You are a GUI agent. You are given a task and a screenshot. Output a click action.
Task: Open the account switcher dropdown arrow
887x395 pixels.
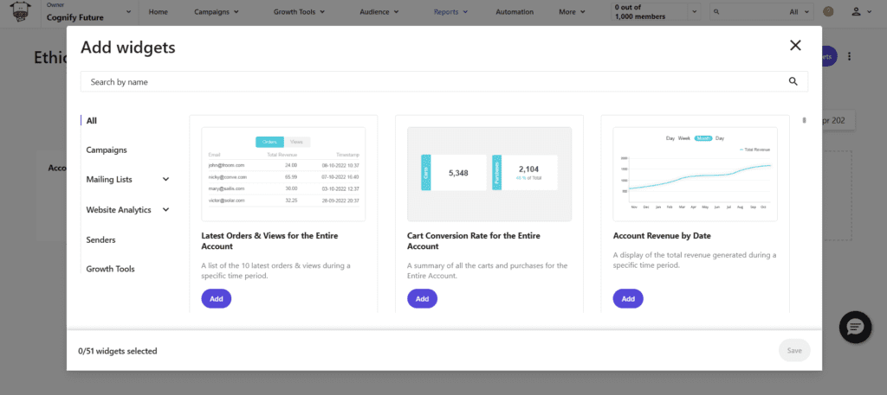pyautogui.click(x=129, y=12)
